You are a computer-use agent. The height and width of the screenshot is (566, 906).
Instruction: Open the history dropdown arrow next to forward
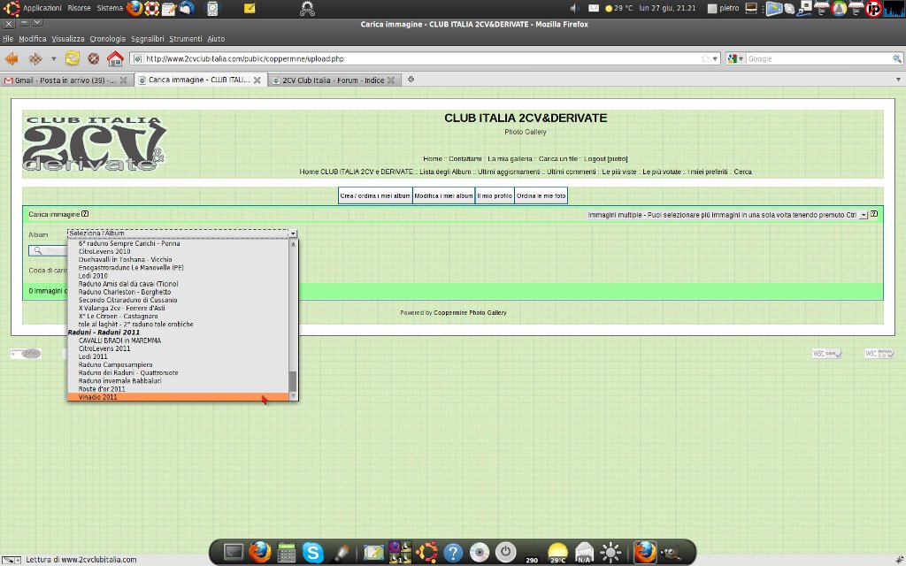point(53,59)
